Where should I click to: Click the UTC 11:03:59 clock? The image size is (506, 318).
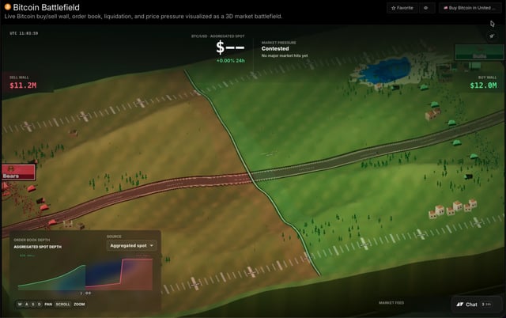click(x=24, y=33)
